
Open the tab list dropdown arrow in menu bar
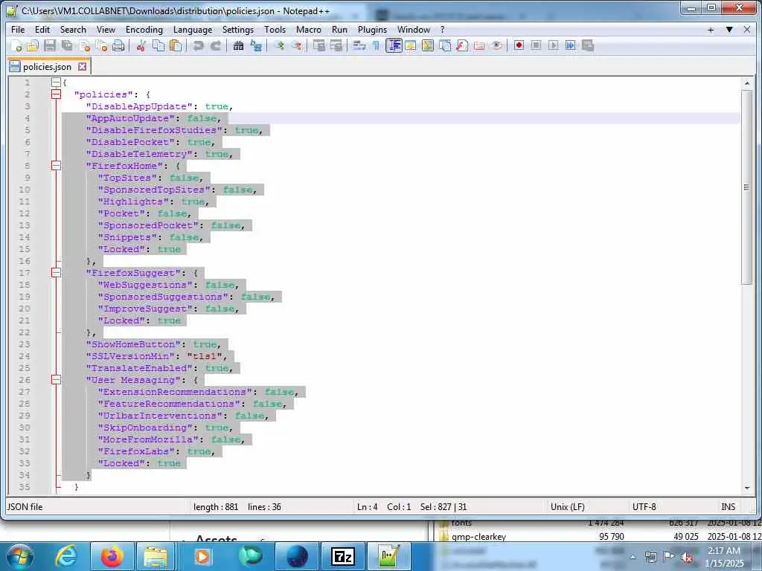point(729,30)
